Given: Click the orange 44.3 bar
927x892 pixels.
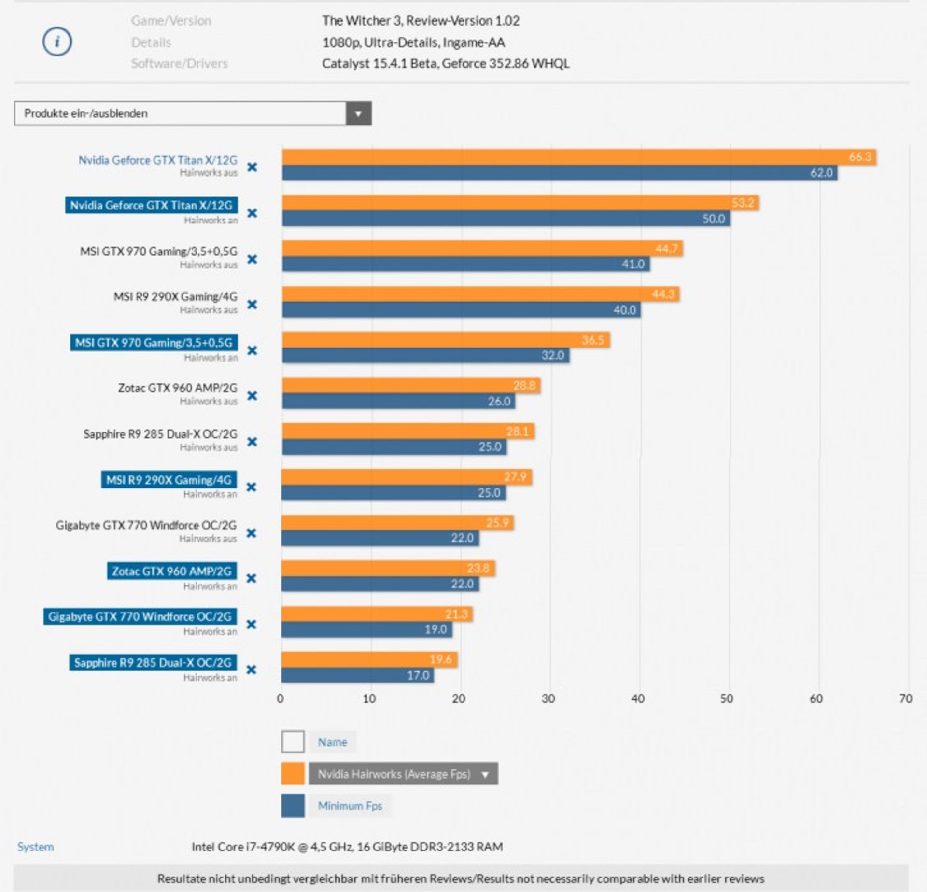Looking at the screenshot, I should tap(480, 294).
